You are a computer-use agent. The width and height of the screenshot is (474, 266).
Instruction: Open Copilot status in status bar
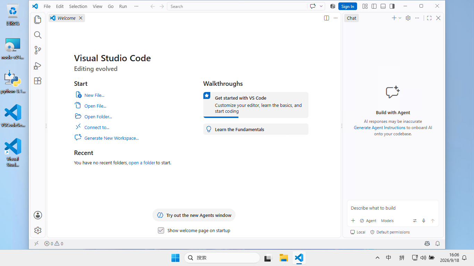click(427, 244)
